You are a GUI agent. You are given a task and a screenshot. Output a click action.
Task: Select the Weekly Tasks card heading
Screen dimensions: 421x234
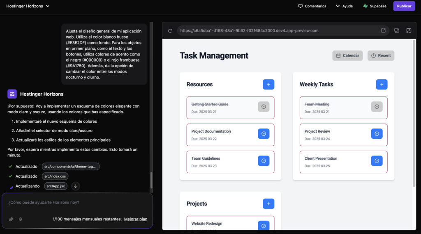pos(316,85)
